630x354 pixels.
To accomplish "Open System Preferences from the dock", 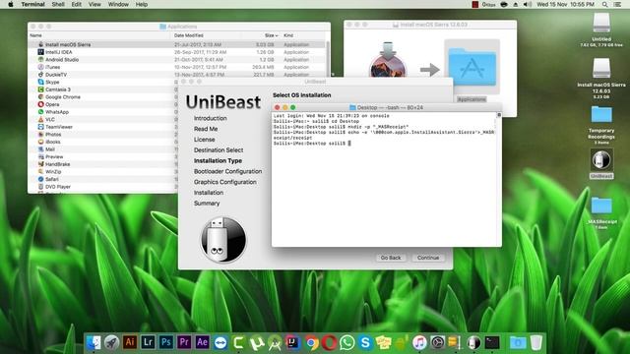I will pyautogui.click(x=437, y=343).
